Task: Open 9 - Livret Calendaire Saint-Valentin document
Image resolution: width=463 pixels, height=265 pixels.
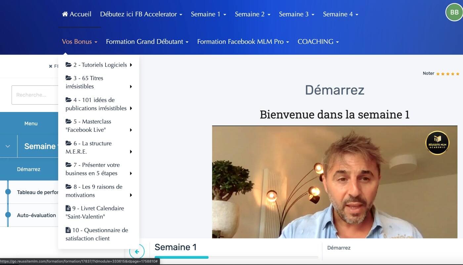Action: (x=99, y=212)
